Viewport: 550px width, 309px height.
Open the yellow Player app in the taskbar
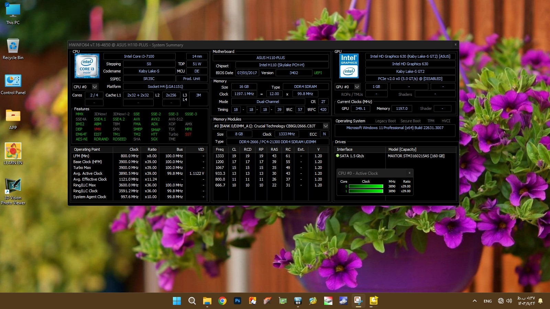(374, 301)
